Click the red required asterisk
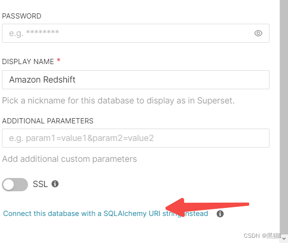288x243 pixels. (x=58, y=60)
